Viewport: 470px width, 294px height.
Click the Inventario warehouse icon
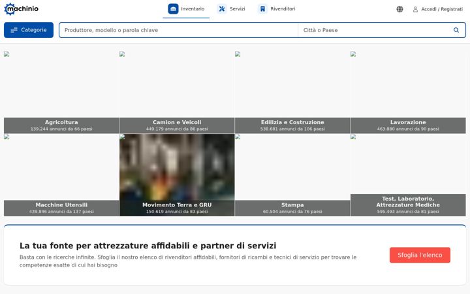[173, 9]
